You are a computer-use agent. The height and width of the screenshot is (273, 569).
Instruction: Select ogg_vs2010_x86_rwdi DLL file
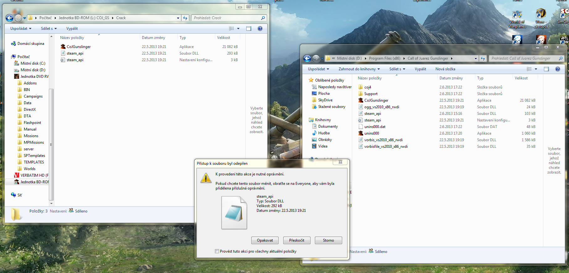[x=382, y=107]
